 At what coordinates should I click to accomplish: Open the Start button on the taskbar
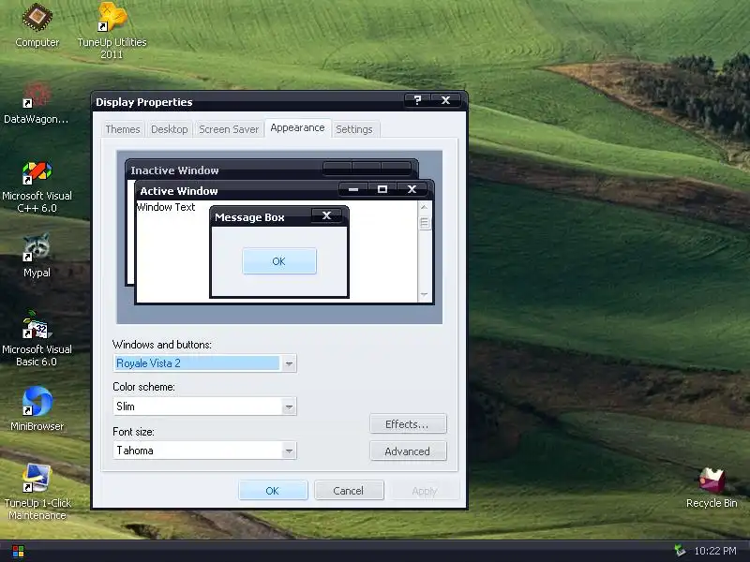click(x=18, y=552)
